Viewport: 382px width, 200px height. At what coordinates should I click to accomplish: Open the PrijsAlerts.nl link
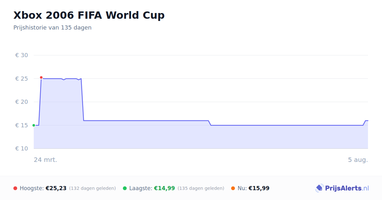pyautogui.click(x=342, y=188)
